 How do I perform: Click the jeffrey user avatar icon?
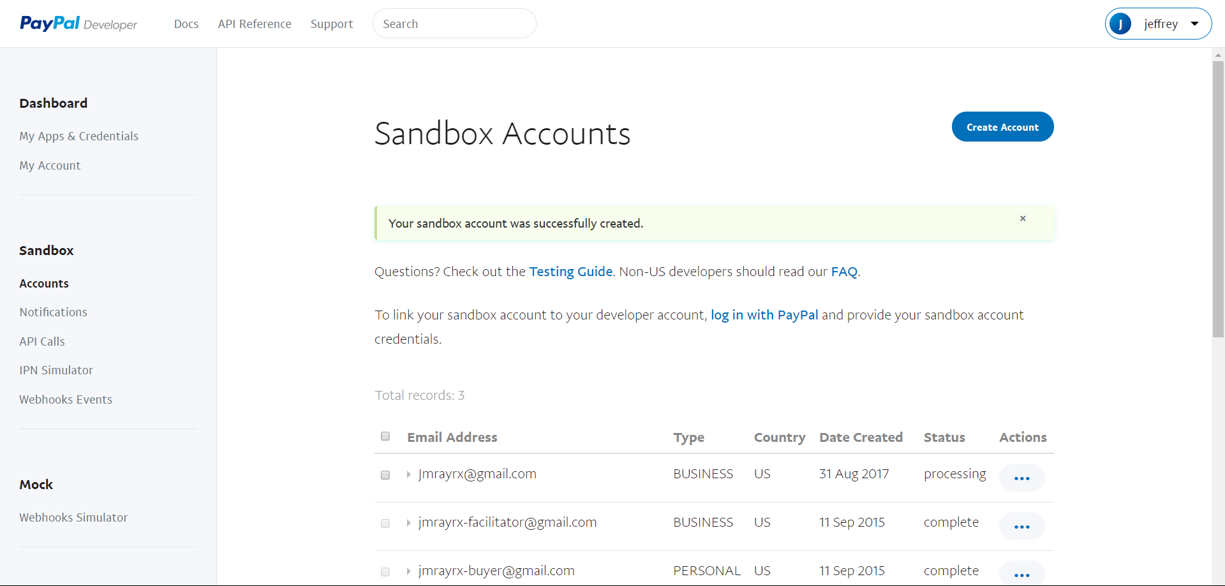tap(1120, 24)
